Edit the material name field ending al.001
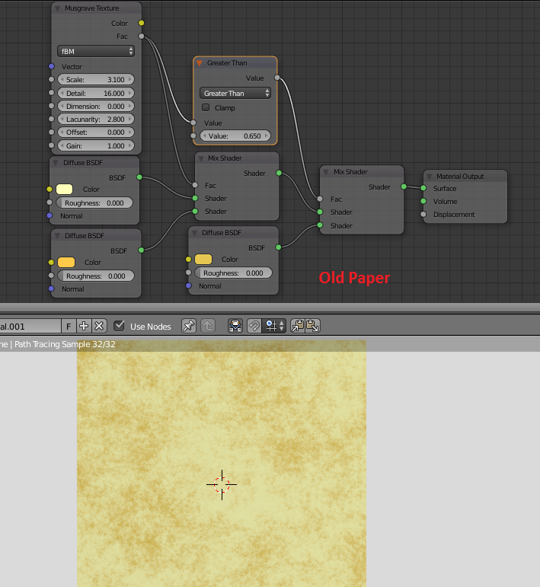 [30, 326]
